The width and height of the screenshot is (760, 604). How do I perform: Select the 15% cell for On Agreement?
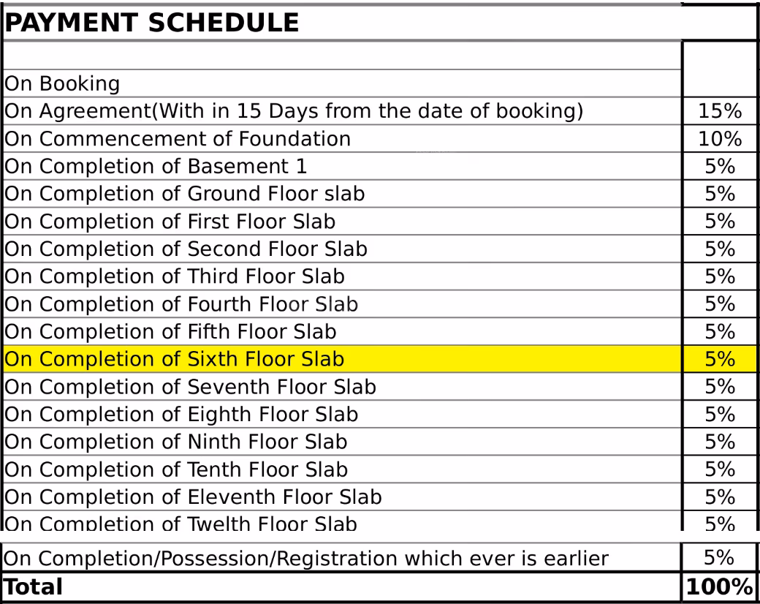pos(720,111)
